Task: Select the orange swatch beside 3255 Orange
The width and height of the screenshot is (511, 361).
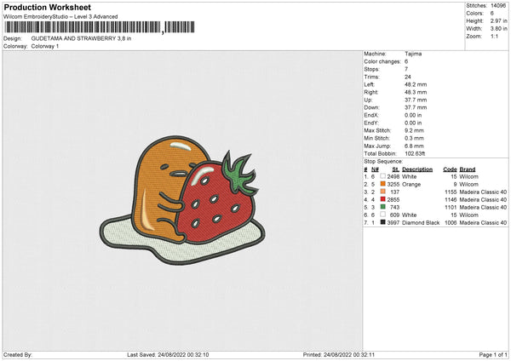Action: click(383, 184)
